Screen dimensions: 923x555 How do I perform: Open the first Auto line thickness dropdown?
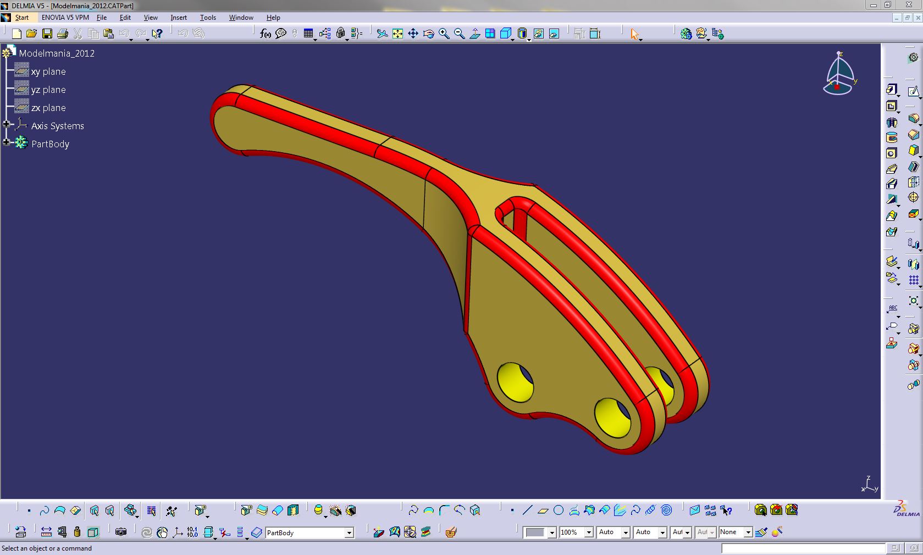tap(625, 532)
